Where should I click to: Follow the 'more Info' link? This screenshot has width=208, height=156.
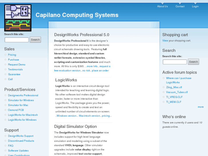[x=92, y=66]
